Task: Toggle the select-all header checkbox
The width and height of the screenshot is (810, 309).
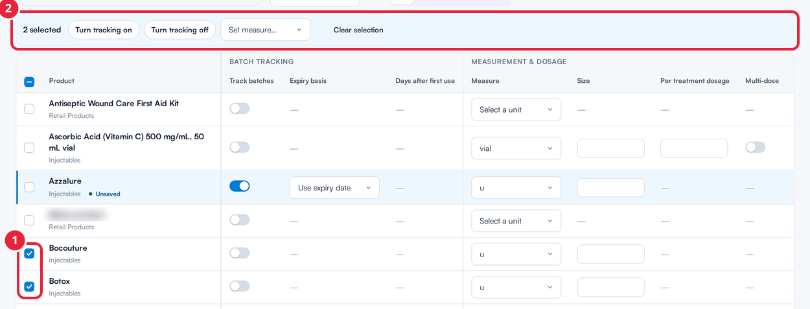Action: [29, 82]
